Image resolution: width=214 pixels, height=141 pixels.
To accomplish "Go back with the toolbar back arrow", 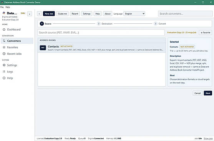I will pos(39,14).
